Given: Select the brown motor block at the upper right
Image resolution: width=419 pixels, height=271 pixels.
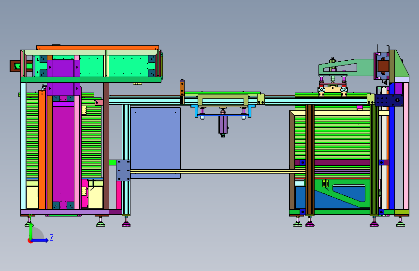Looking at the screenshot, I should pos(383,66).
